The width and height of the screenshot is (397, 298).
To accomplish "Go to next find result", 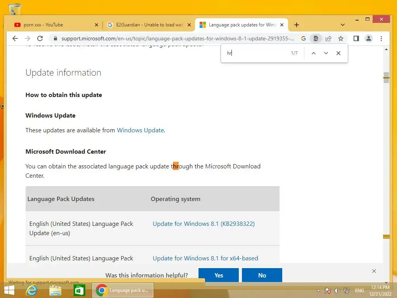I will pos(326,53).
